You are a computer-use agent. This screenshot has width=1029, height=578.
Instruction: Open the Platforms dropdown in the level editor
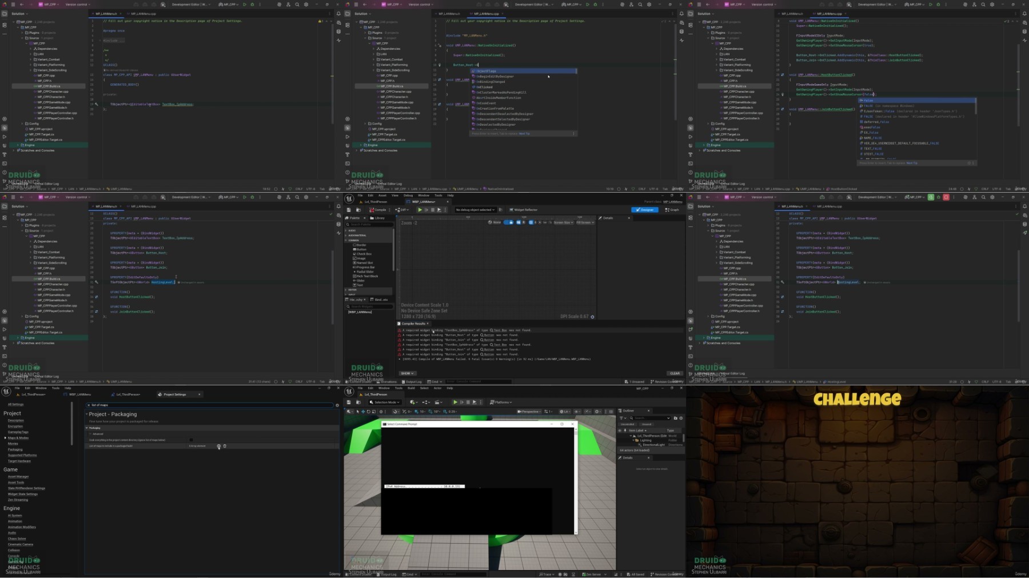[x=502, y=402]
